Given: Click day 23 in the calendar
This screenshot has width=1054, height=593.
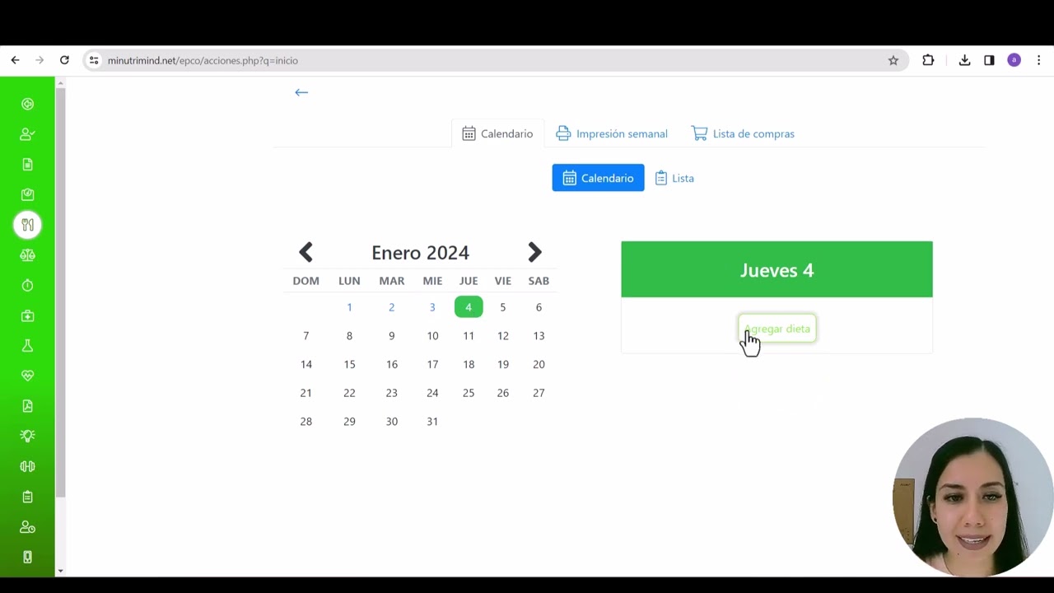Looking at the screenshot, I should click(x=392, y=393).
